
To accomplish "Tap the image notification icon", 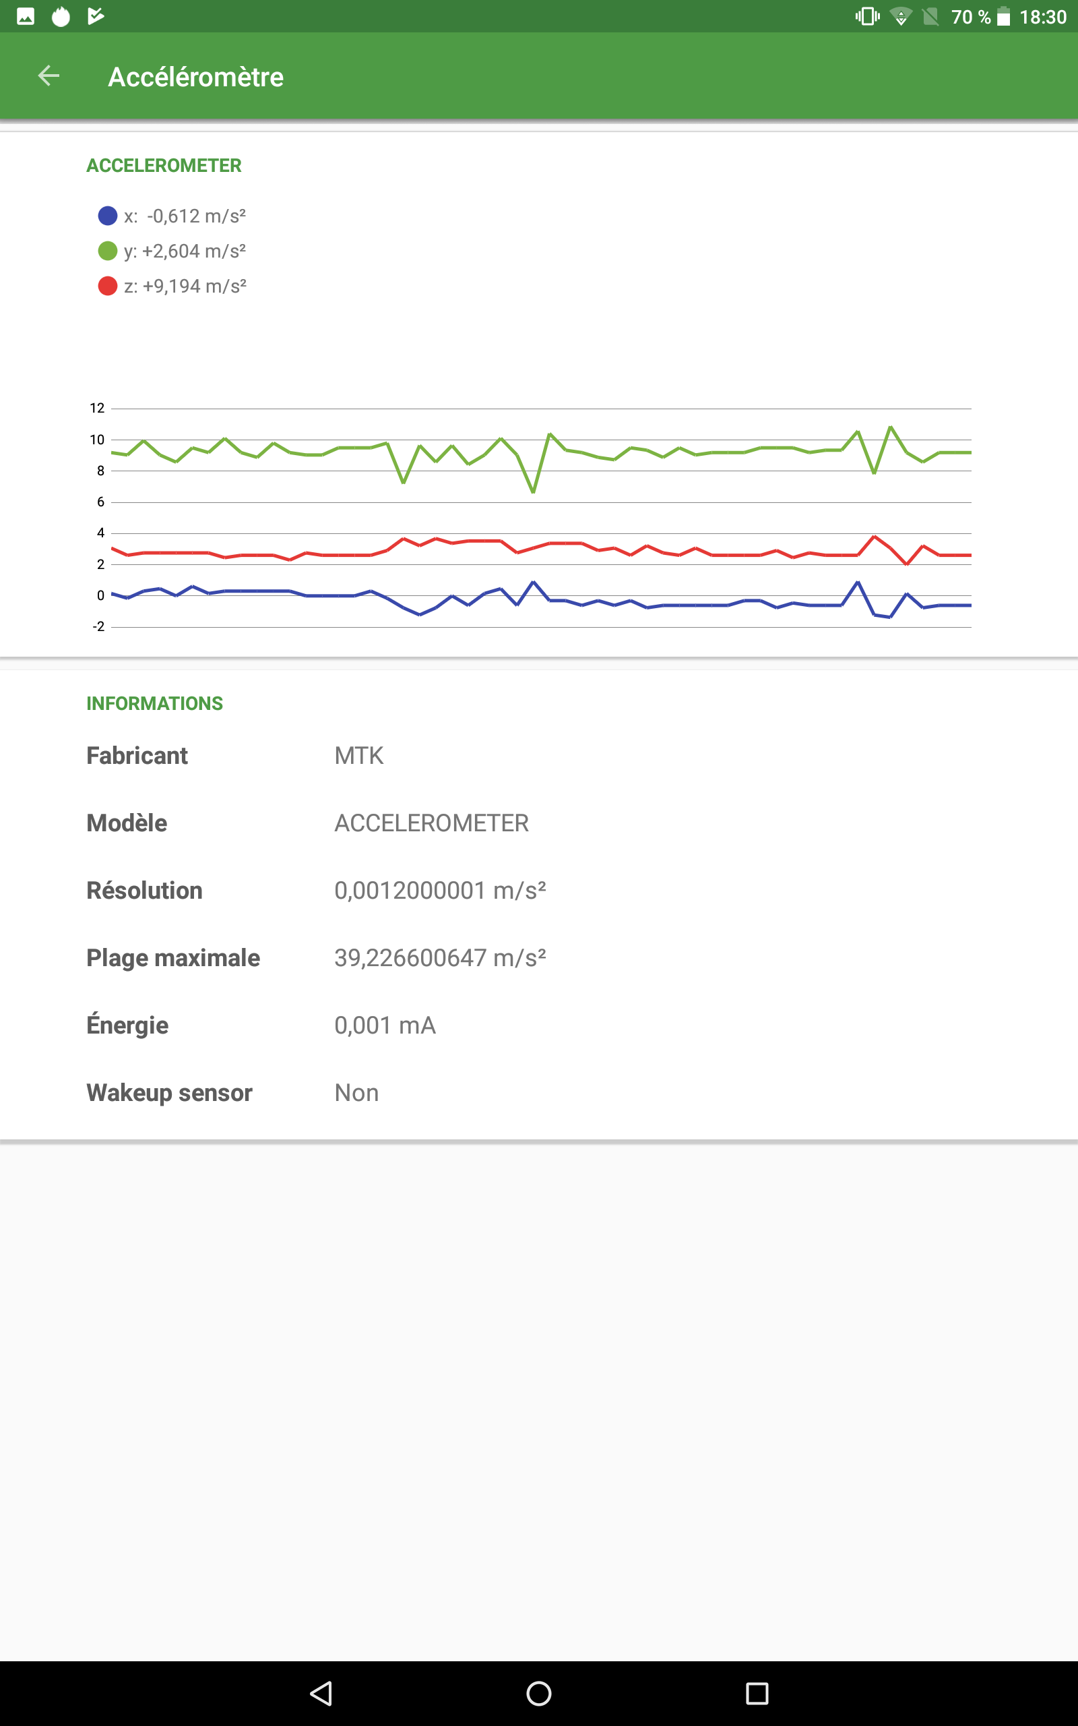I will click(x=26, y=16).
